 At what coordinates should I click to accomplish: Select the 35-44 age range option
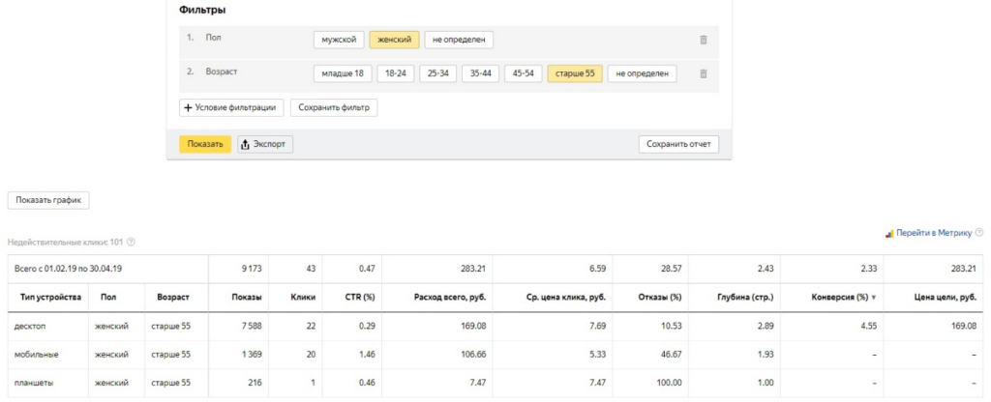point(481,74)
